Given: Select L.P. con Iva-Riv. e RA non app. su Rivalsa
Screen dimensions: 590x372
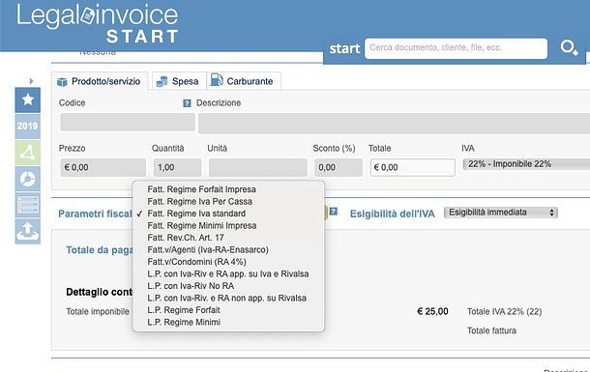Looking at the screenshot, I should coord(228,298).
